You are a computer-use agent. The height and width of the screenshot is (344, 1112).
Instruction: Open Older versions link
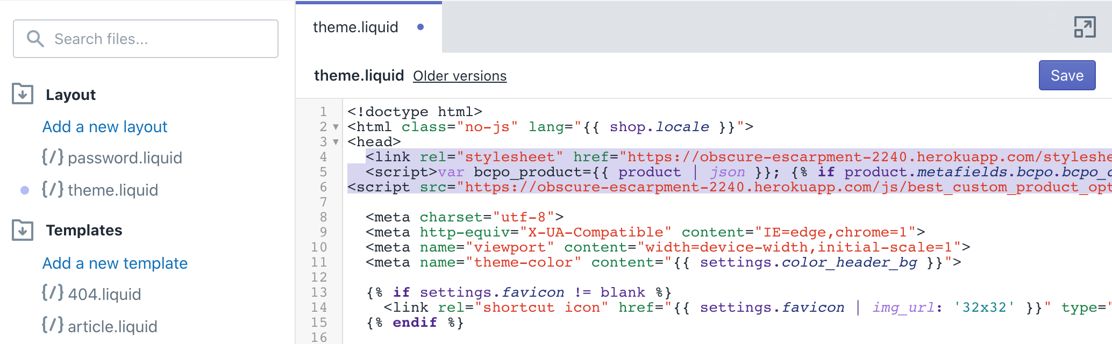point(459,76)
